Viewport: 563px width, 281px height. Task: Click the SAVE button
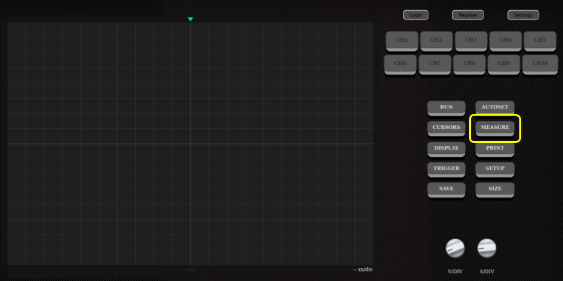click(447, 189)
